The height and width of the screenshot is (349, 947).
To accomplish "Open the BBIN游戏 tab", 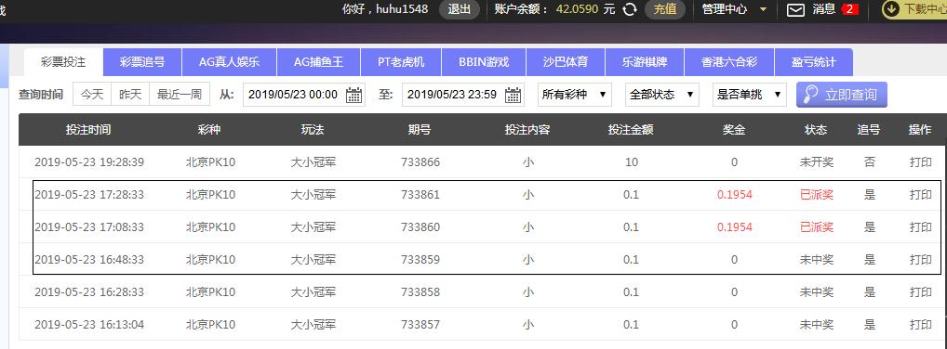I will pyautogui.click(x=484, y=62).
